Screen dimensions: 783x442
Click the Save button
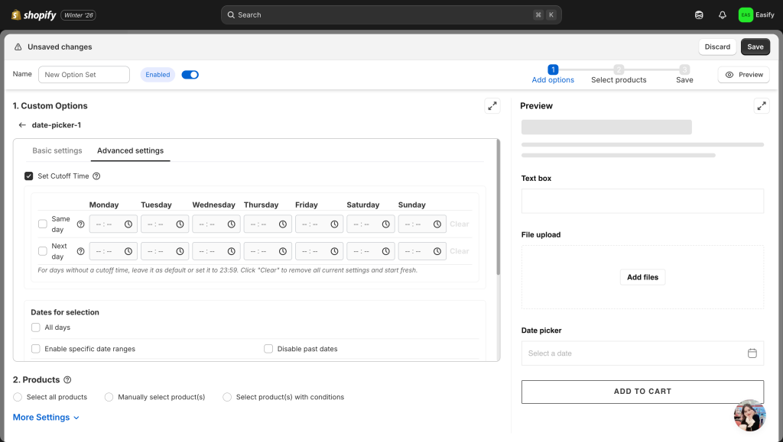(755, 47)
